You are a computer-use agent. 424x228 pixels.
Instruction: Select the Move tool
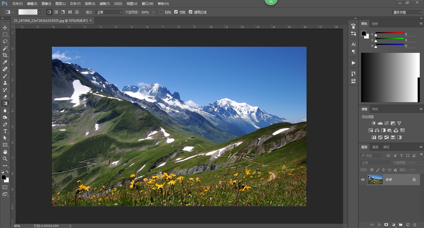[5, 28]
